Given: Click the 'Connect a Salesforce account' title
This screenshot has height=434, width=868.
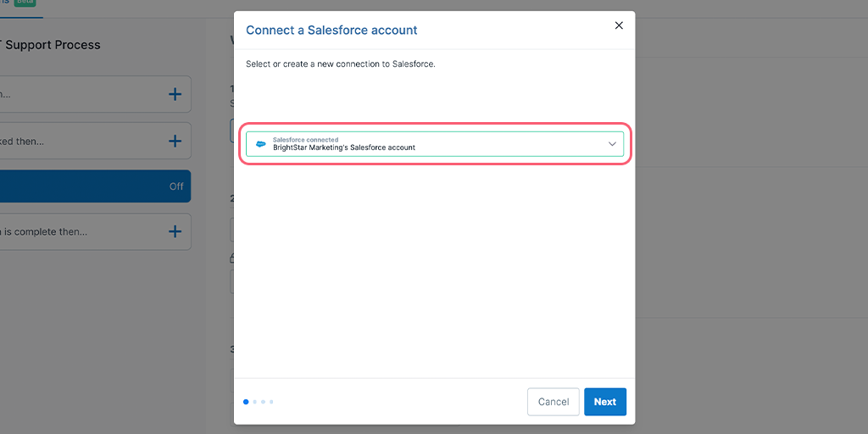Looking at the screenshot, I should point(331,30).
